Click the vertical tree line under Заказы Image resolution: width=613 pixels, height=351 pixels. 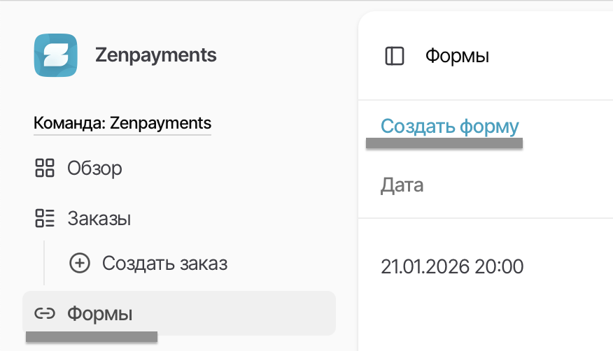[x=44, y=263]
